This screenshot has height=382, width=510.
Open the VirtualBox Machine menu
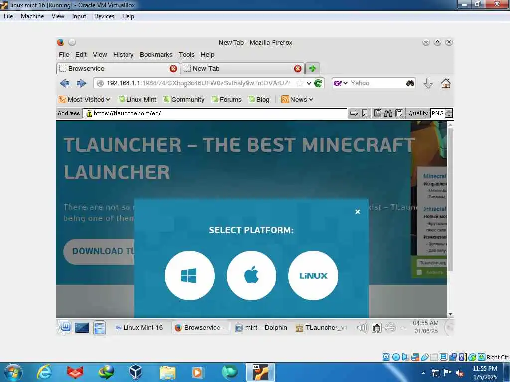(32, 16)
